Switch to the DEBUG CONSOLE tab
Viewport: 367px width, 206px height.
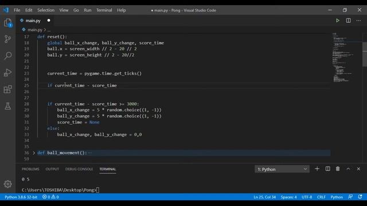pos(79,169)
